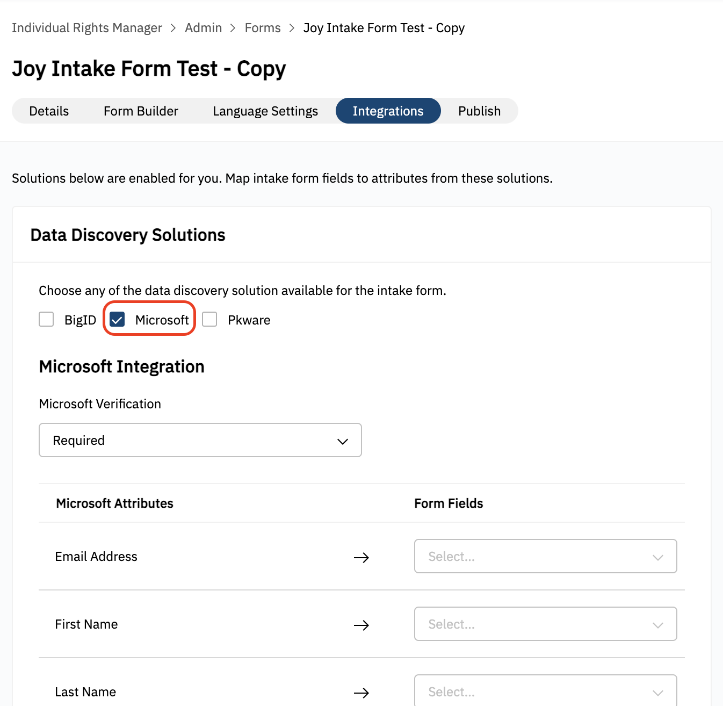The image size is (723, 706).
Task: Go to the Publish tab
Action: tap(479, 111)
